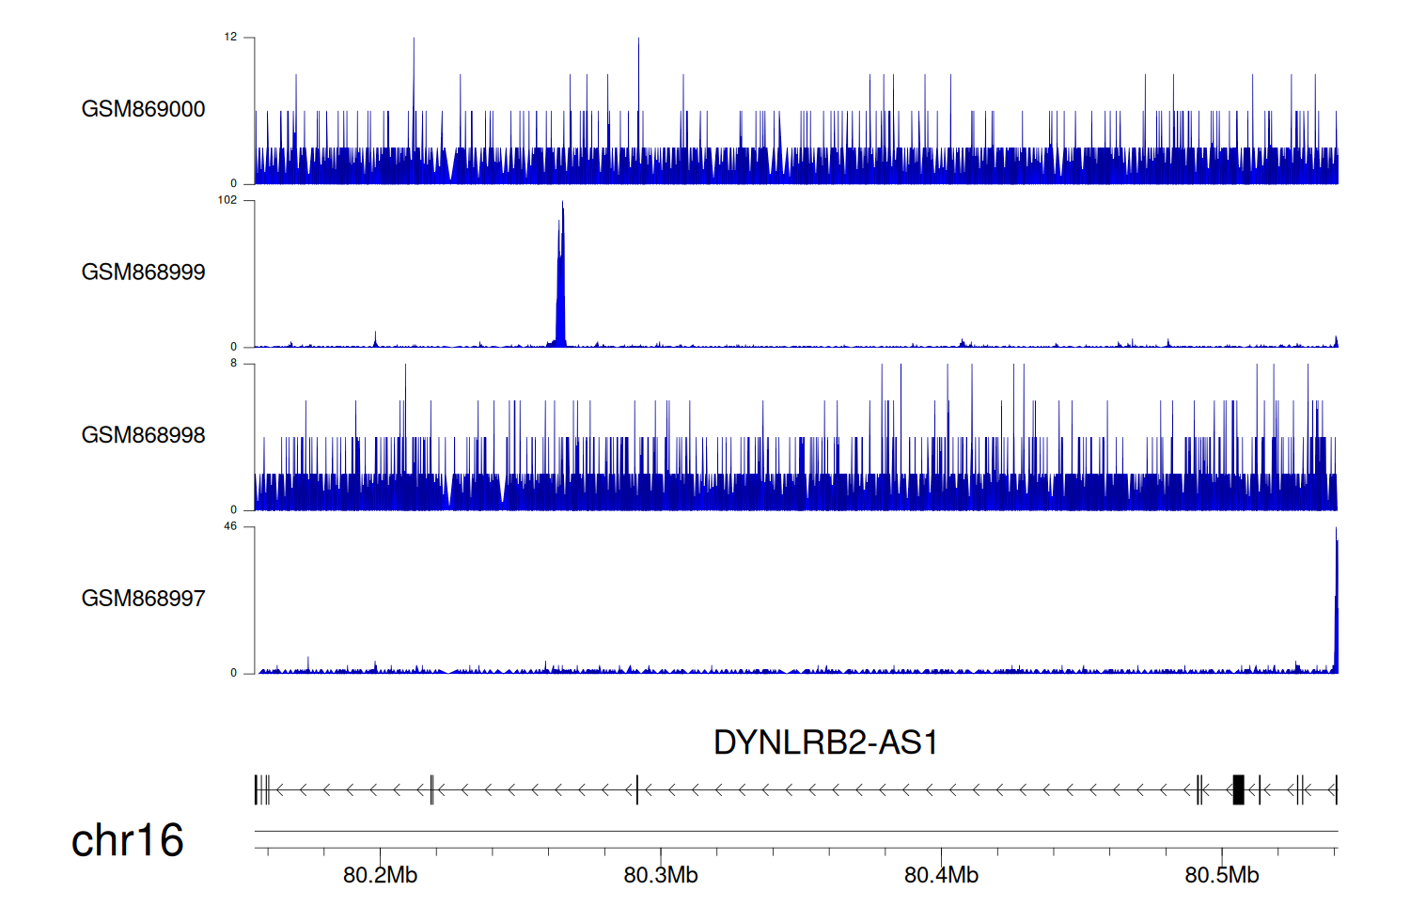Select the GSM868999 track label

click(143, 273)
